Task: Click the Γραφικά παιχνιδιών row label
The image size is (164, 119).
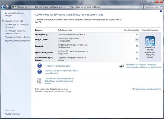Action: point(45,52)
